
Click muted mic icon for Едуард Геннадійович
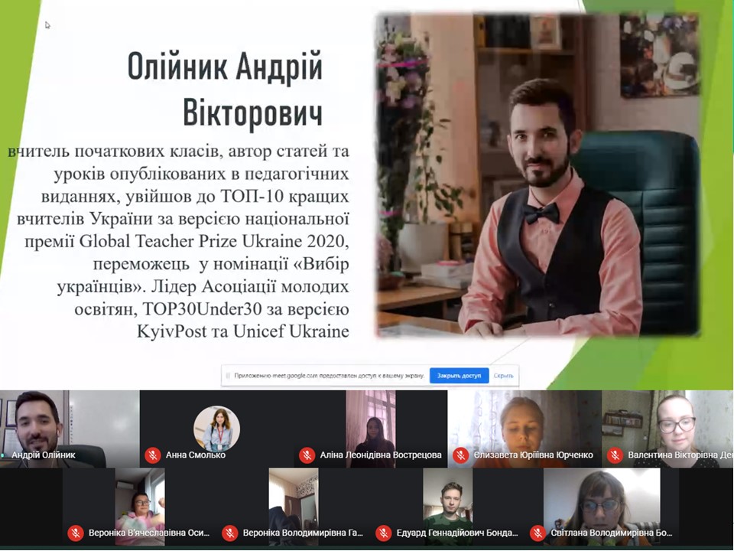point(383,533)
